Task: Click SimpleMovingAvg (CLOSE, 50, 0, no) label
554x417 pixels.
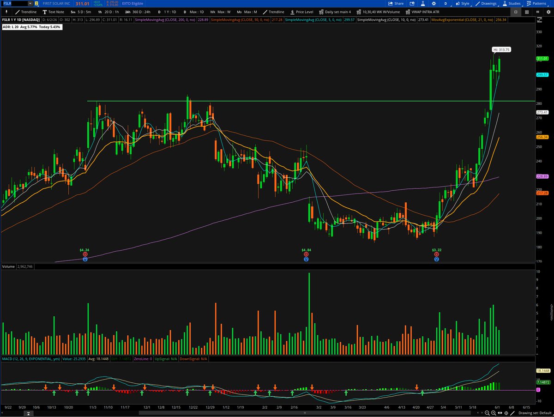Action: pos(241,21)
